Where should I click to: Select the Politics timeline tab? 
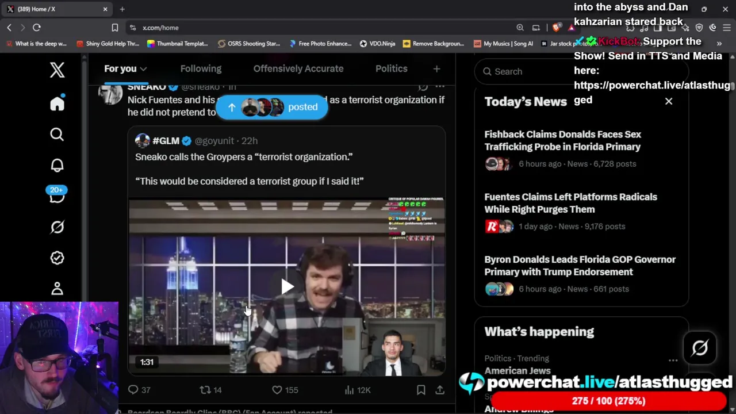pos(392,68)
